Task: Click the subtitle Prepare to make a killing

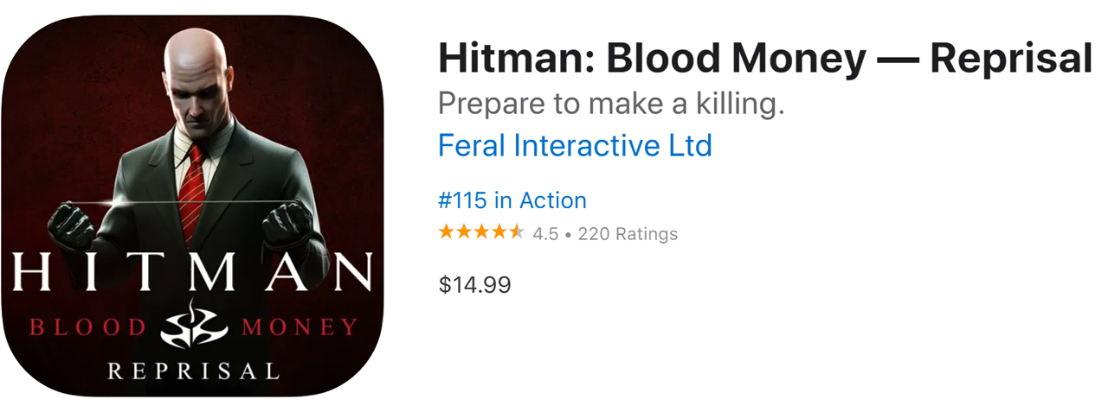Action: [x=611, y=104]
